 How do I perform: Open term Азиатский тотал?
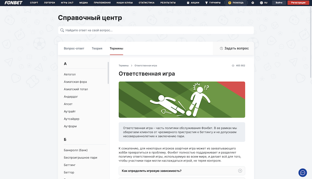(x=76, y=89)
